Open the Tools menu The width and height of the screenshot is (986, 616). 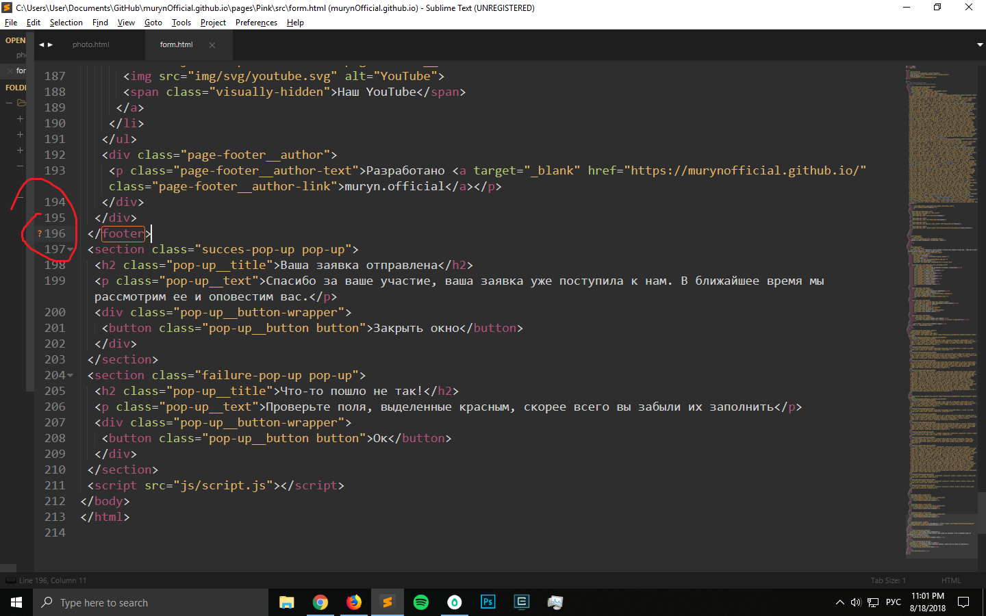181,23
